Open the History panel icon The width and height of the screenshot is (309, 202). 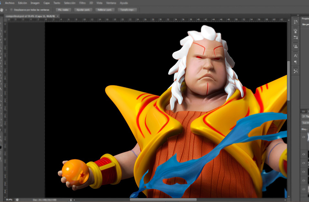(295, 22)
